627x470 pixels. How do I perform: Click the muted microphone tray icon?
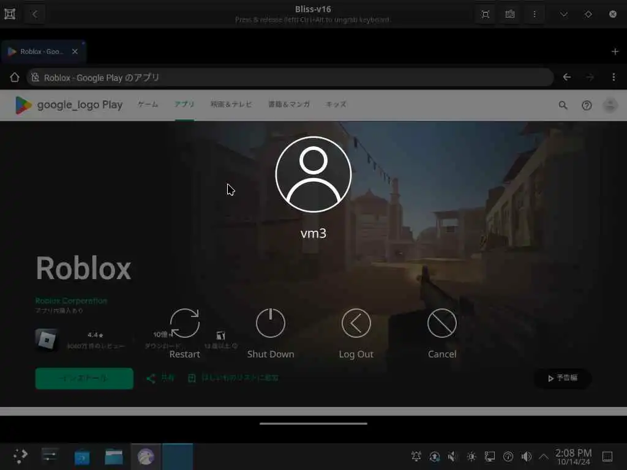coord(452,457)
